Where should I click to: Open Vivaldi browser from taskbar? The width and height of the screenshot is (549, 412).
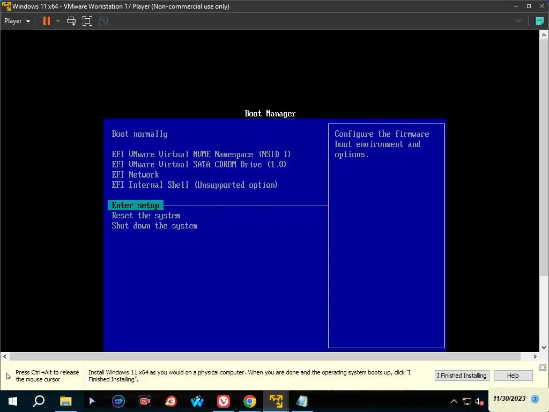coord(224,401)
